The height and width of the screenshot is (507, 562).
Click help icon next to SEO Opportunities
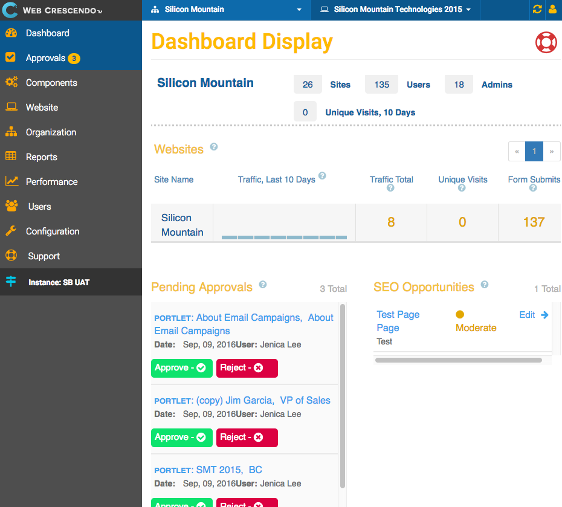[485, 285]
